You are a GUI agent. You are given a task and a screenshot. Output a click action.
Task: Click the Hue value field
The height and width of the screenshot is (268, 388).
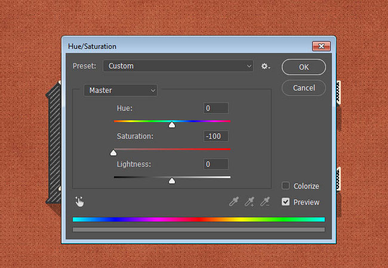(x=216, y=108)
